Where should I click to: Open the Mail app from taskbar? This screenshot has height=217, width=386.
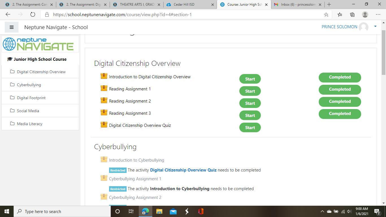point(173,211)
